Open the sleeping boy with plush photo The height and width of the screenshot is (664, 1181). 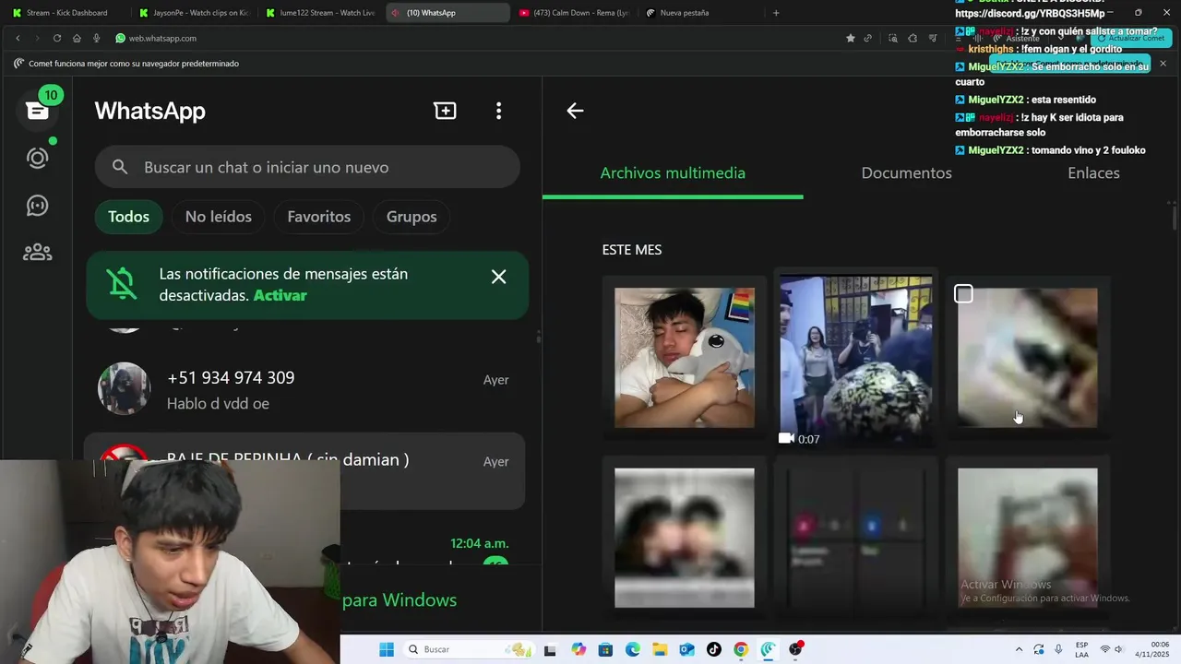tap(685, 358)
